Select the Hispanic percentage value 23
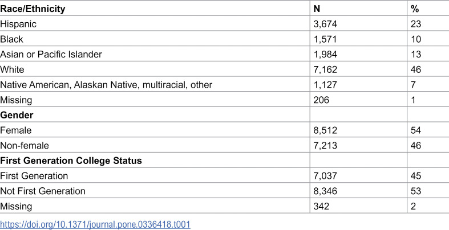449x230 pixels. [x=416, y=24]
